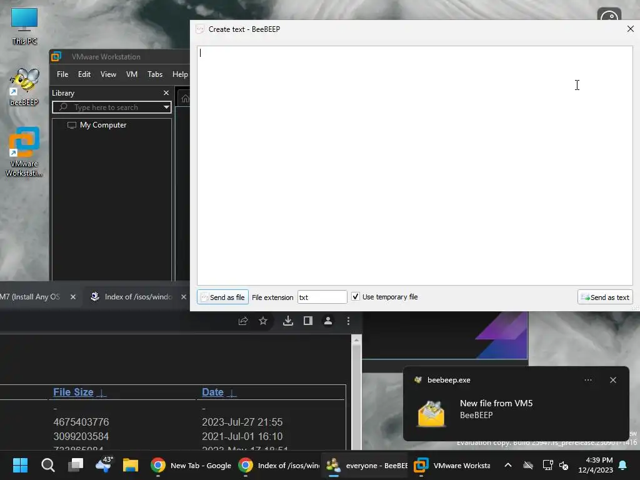Open the beeBEEP desktop shortcut
The width and height of the screenshot is (640, 480).
click(24, 87)
